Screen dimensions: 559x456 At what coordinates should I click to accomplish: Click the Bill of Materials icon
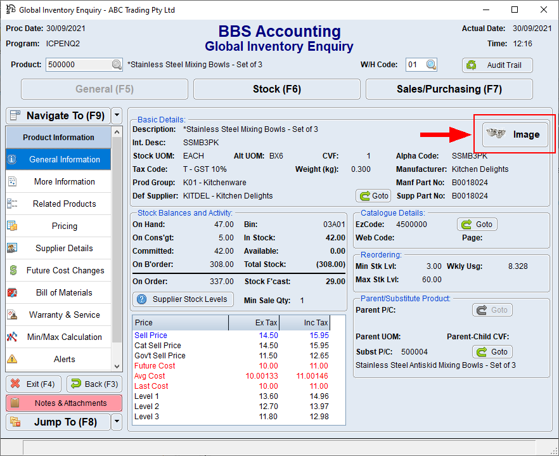point(12,292)
